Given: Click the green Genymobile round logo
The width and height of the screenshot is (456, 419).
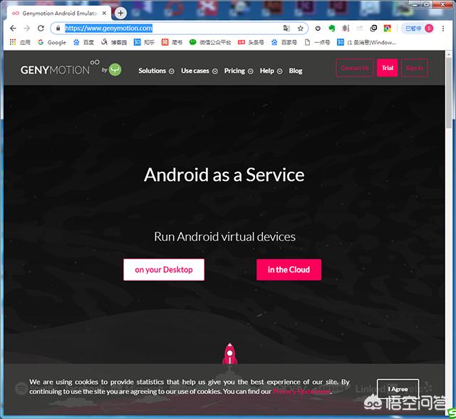Looking at the screenshot, I should click(115, 70).
